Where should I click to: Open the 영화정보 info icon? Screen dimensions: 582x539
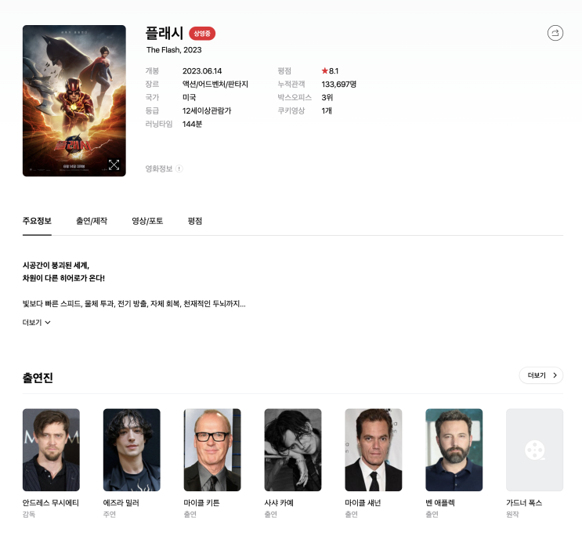pos(179,169)
